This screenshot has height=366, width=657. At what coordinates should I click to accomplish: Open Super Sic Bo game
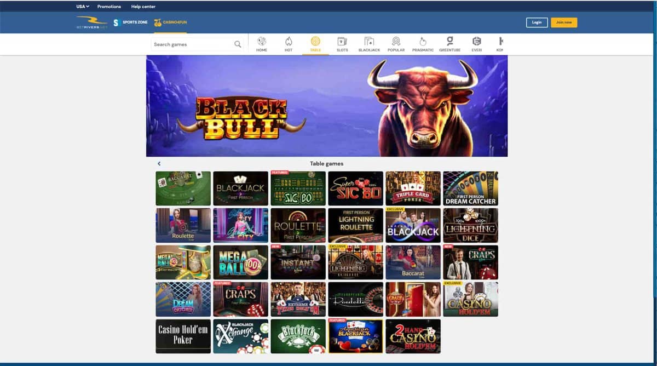click(355, 188)
